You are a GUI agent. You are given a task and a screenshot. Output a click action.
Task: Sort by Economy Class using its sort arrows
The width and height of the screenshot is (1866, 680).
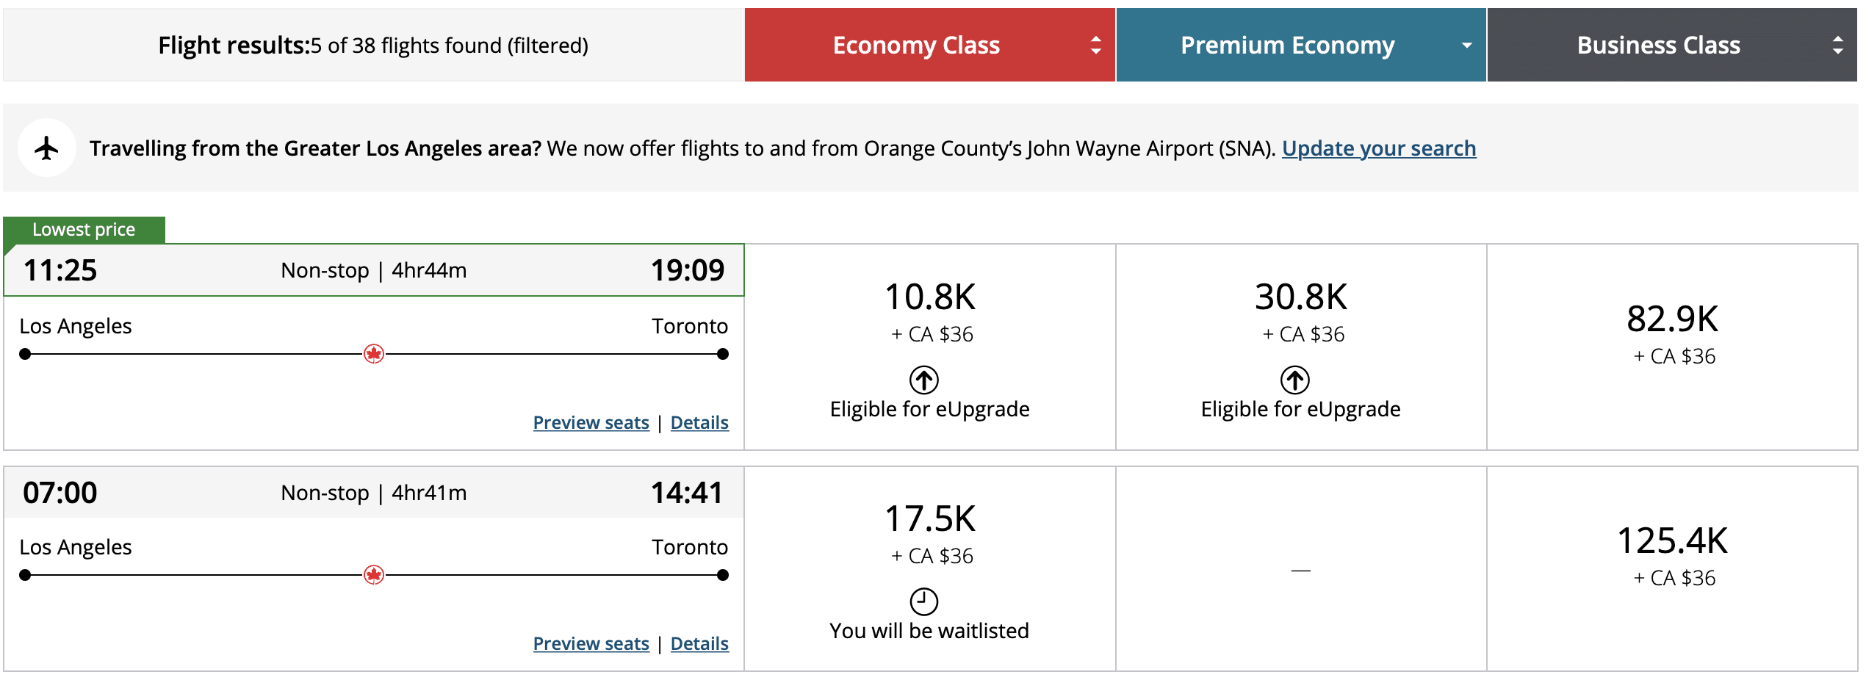pos(1095,46)
